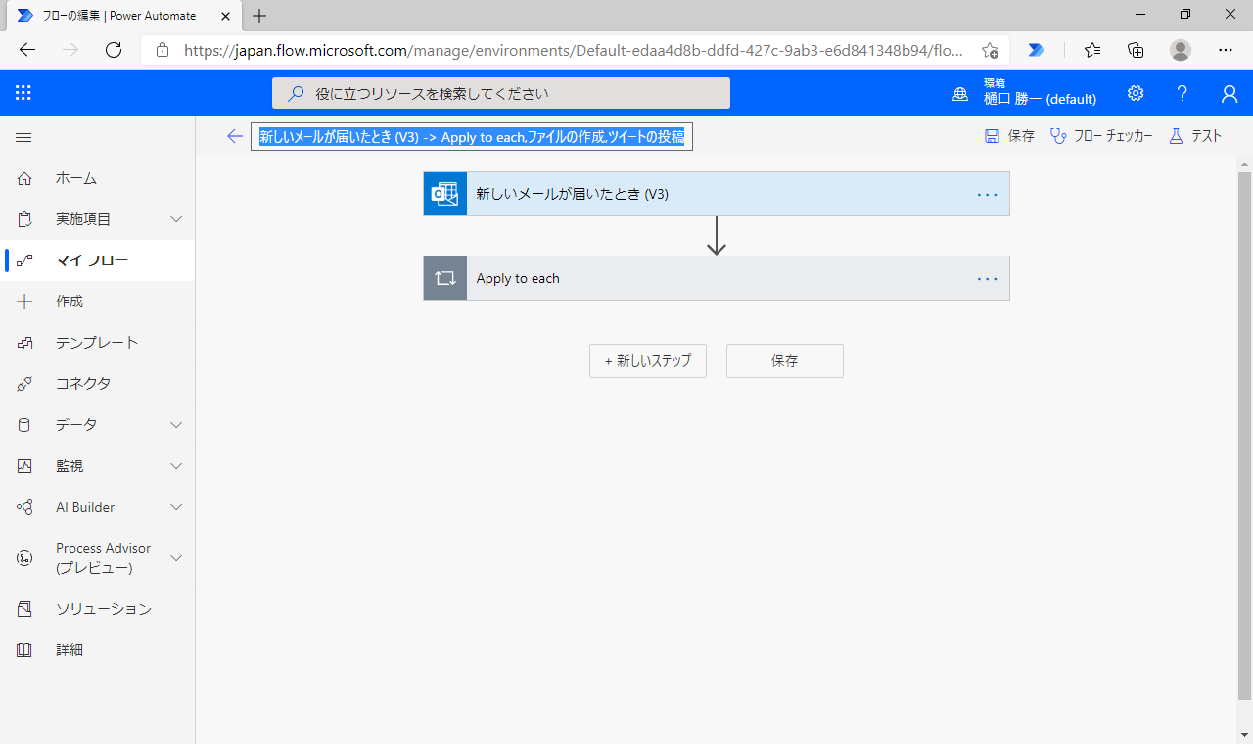Open browser collections icon
The image size is (1253, 744).
[1136, 50]
